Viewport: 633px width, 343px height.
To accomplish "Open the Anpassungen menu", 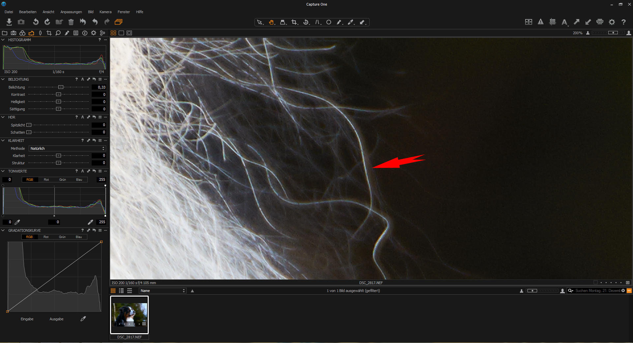I will (x=71, y=12).
